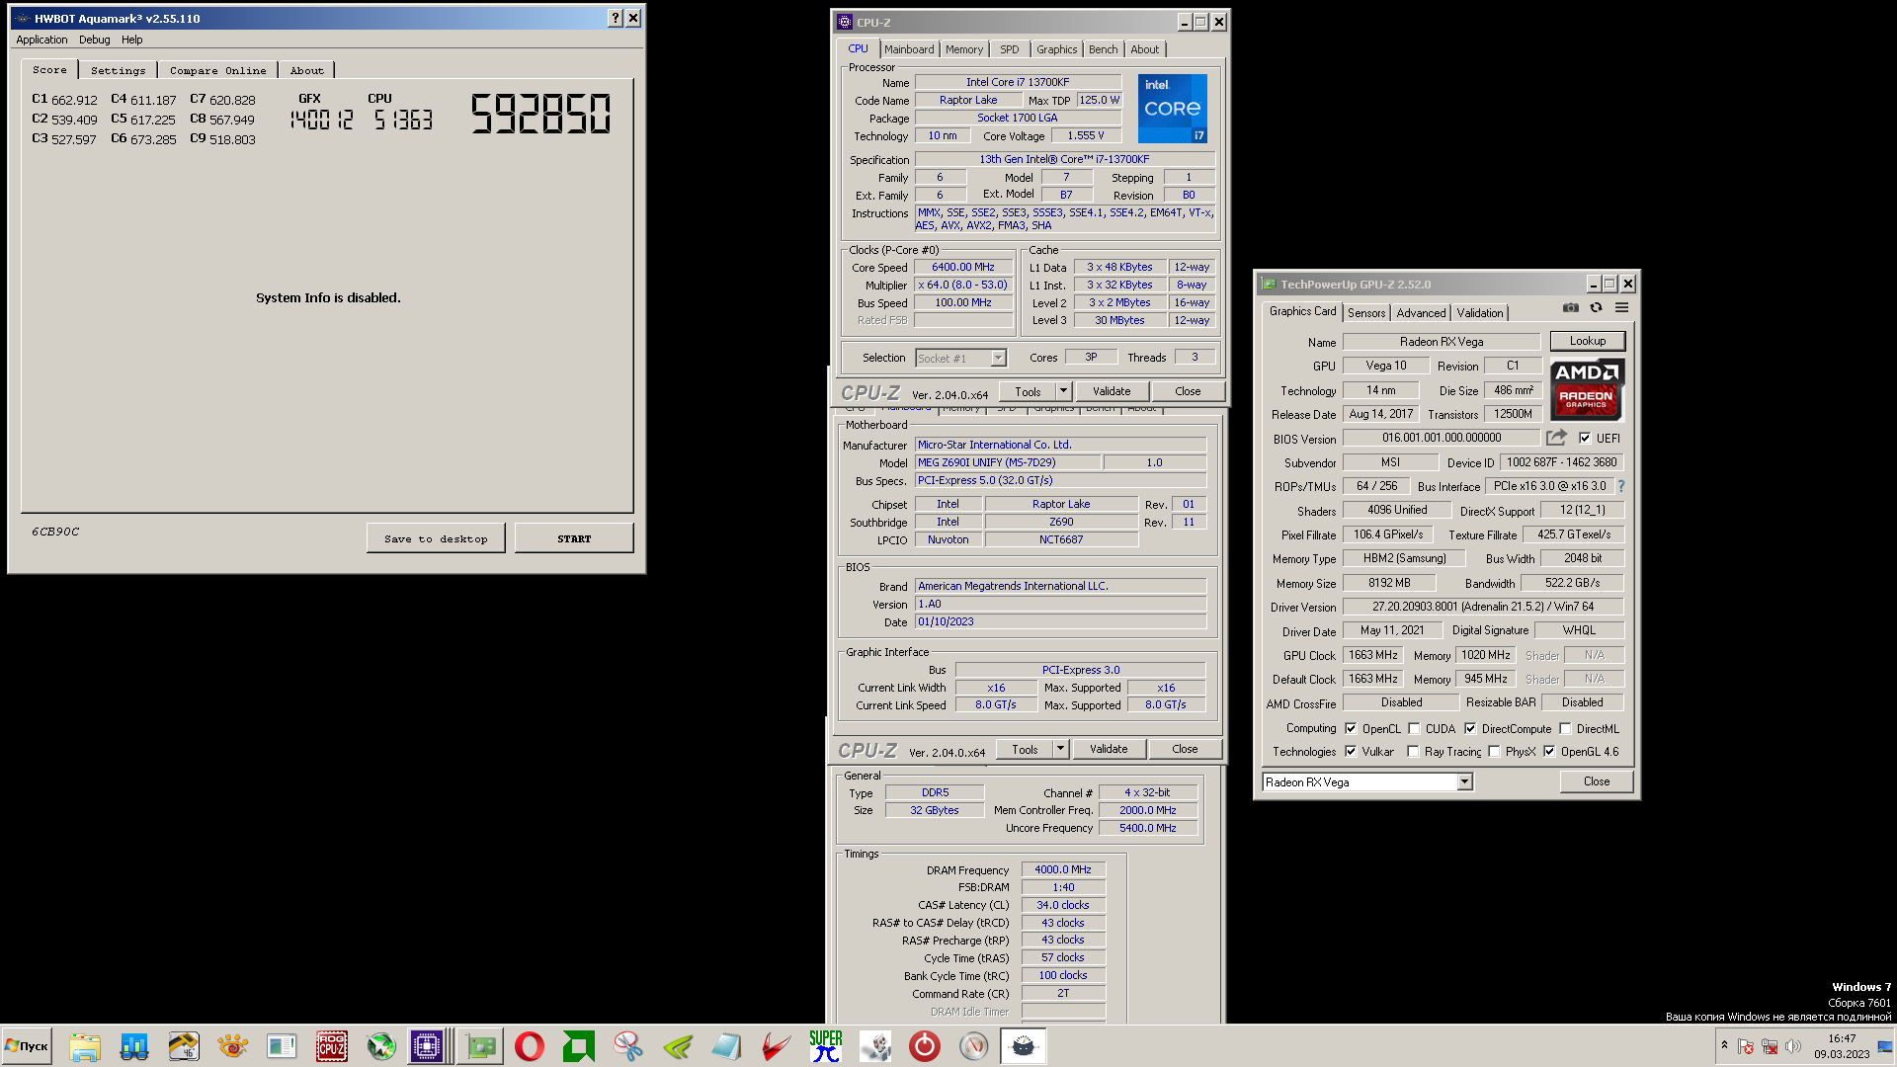Click Tools button in top CPU-Z window
1897x1067 pixels.
click(x=1028, y=391)
